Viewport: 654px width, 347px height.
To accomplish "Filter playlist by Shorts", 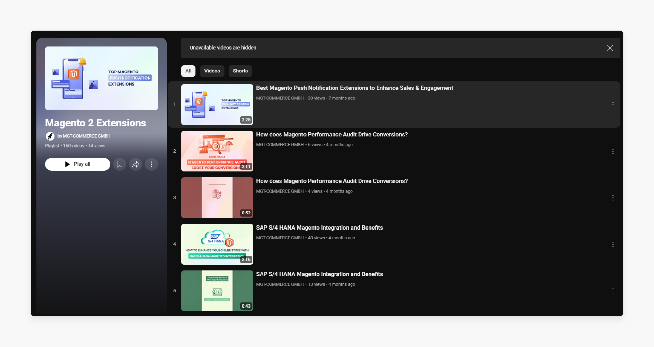I will coord(240,71).
